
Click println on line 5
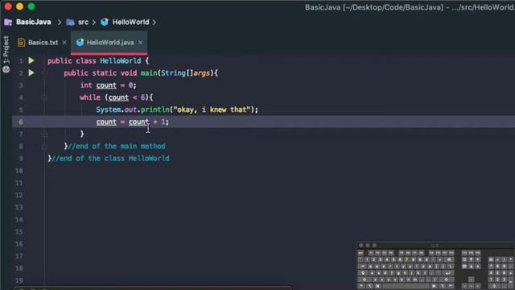pos(155,110)
